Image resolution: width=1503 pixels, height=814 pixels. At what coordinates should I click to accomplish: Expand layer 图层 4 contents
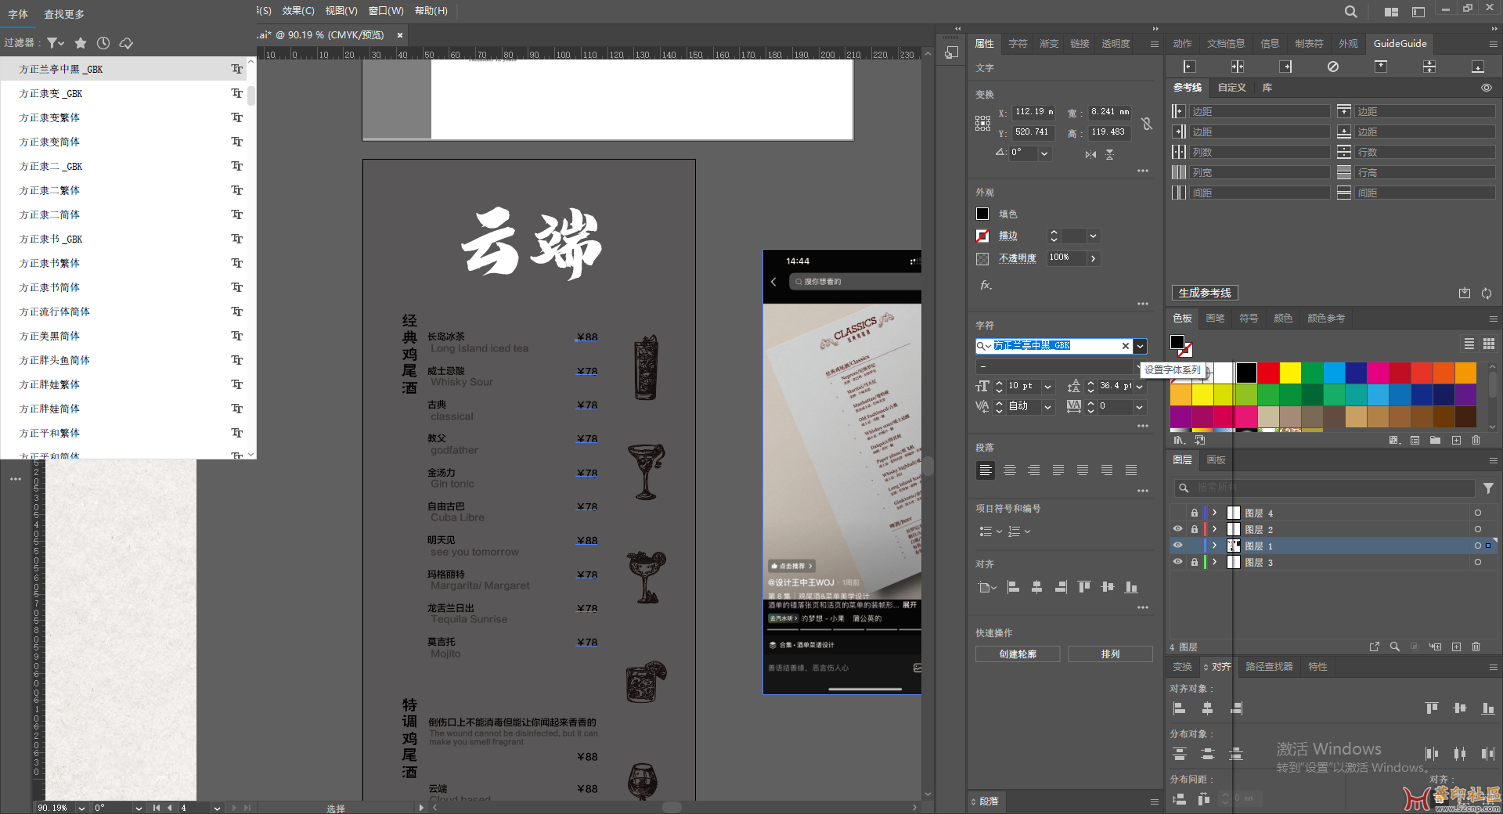[1214, 513]
